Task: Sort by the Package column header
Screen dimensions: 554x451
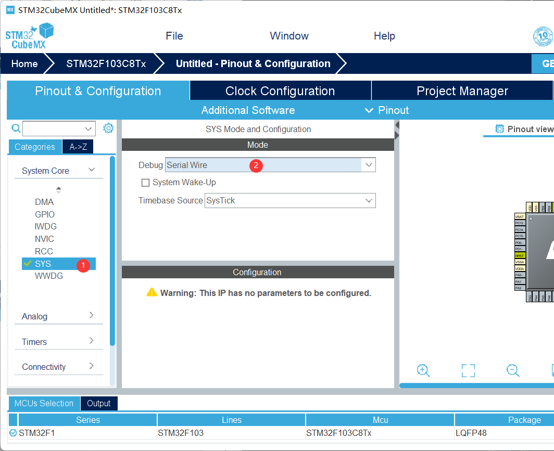Action: [505, 420]
